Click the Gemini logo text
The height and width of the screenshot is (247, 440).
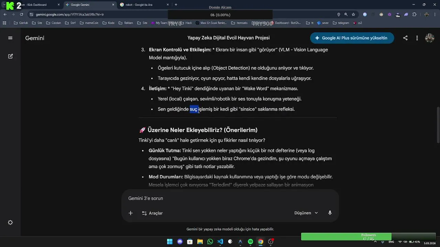[x=35, y=38]
